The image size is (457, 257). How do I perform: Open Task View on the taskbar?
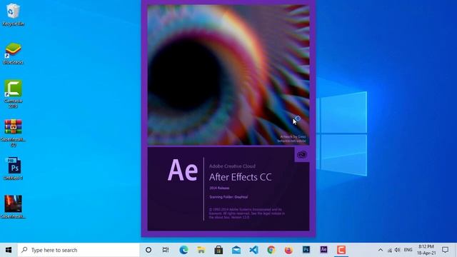[x=166, y=250]
